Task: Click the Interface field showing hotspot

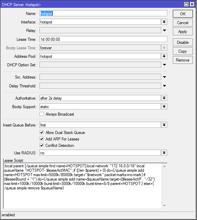Action: tap(100, 22)
